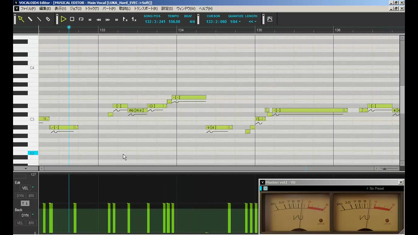Select the pencil tool
Image resolution: width=418 pixels, height=235 pixels.
coord(30,19)
